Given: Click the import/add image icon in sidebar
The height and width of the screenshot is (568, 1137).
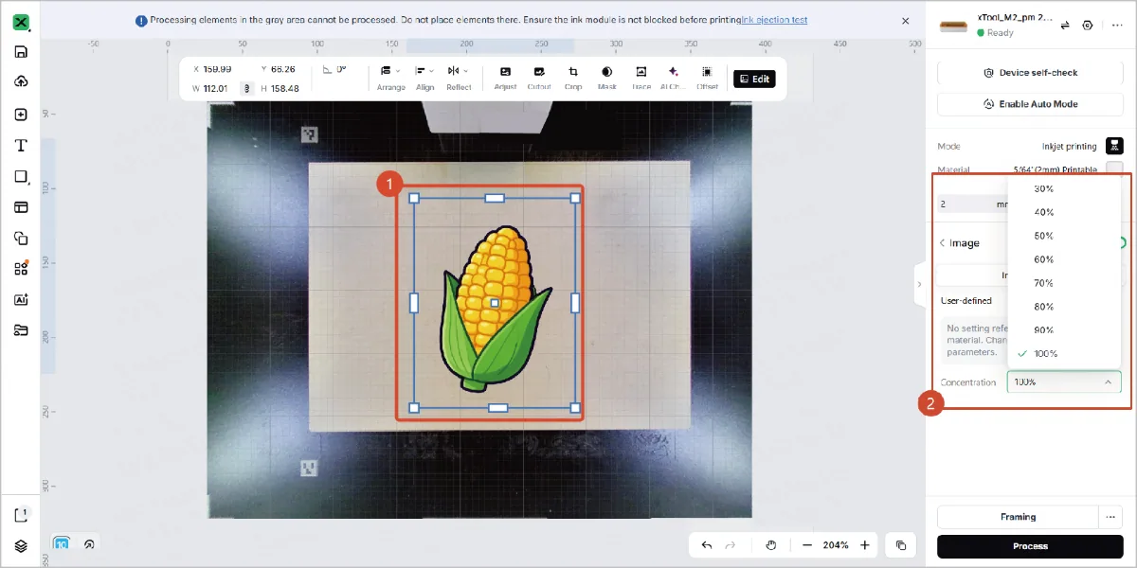Looking at the screenshot, I should click(21, 115).
